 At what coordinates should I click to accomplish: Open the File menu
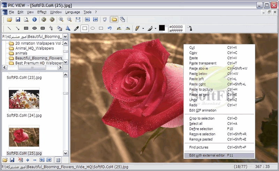tap(12, 12)
